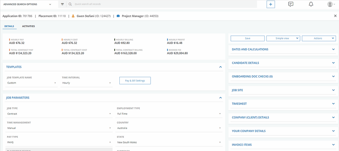Click the blue briefcase job icon
This screenshot has width=339, height=151.
(x=118, y=16)
